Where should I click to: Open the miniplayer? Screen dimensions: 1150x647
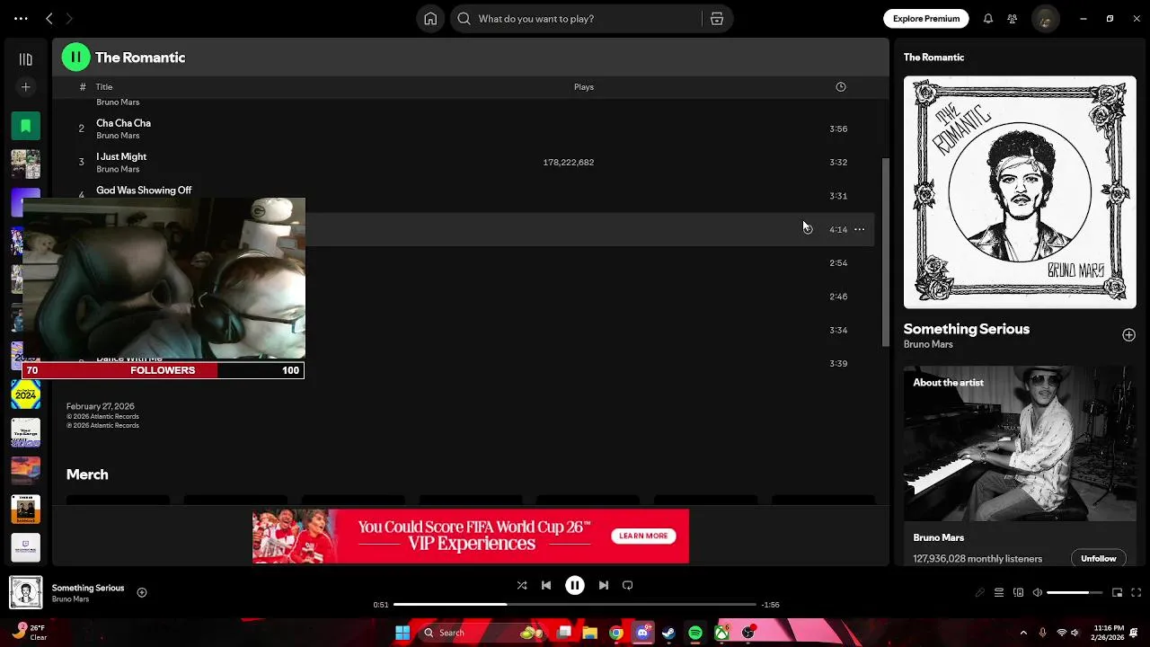coord(1118,593)
